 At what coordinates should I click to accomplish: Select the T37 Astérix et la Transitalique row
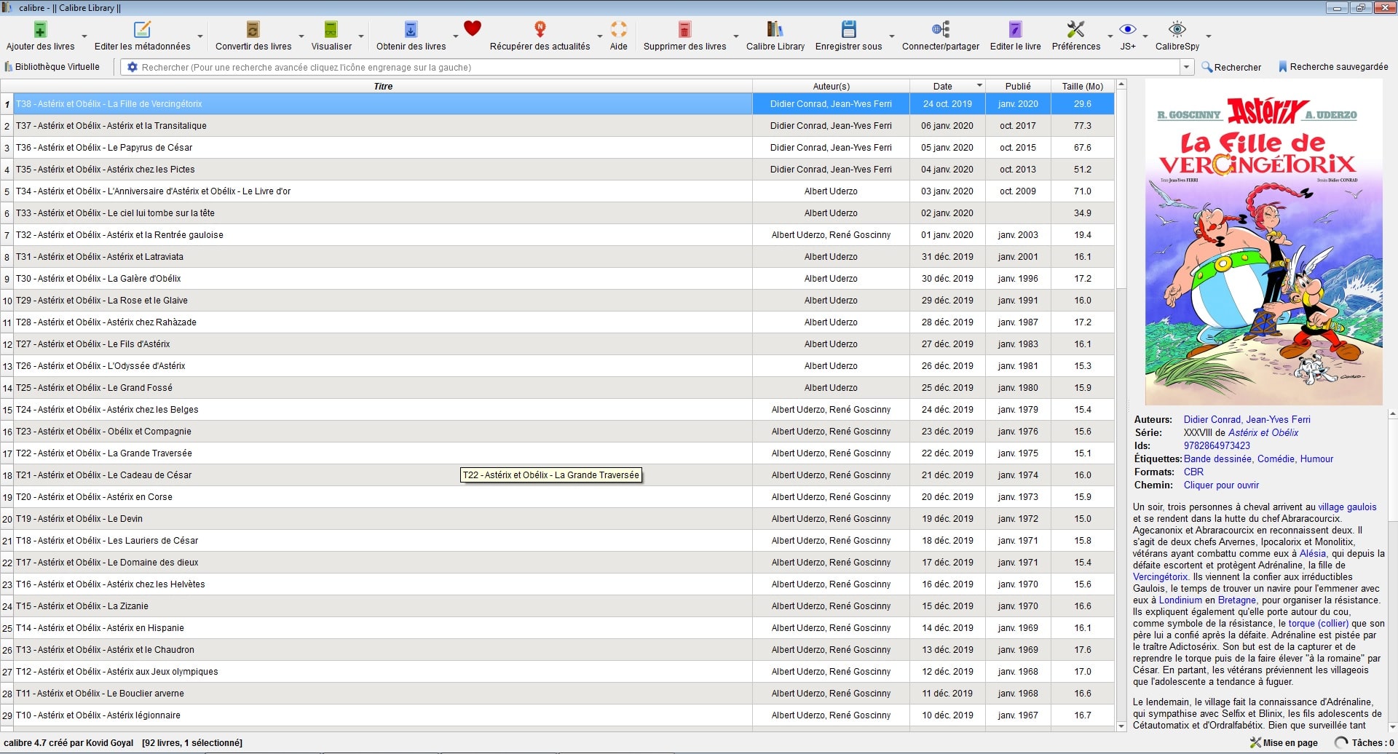(558, 126)
